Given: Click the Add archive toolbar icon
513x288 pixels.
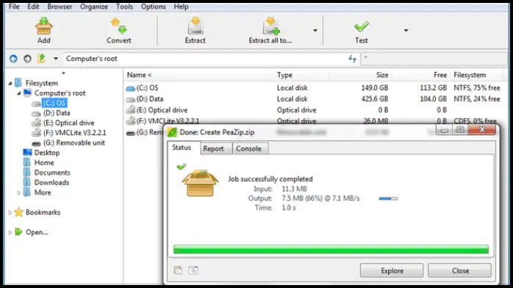Looking at the screenshot, I should point(43,26).
